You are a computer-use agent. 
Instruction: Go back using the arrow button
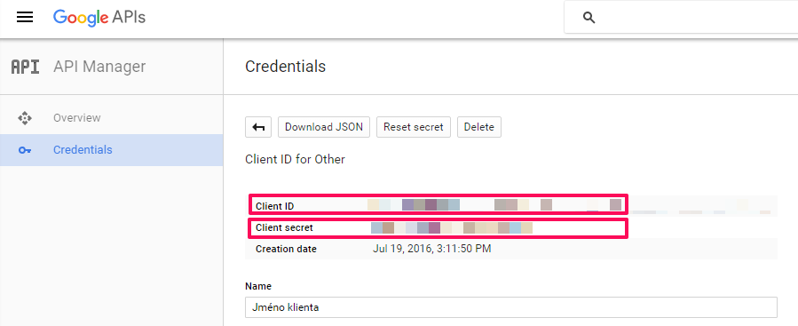[258, 127]
